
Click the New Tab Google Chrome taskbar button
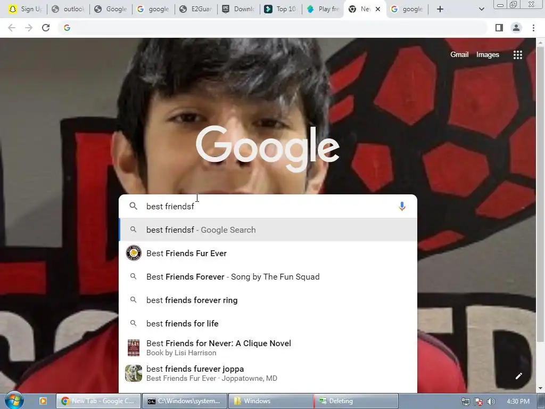(x=98, y=401)
